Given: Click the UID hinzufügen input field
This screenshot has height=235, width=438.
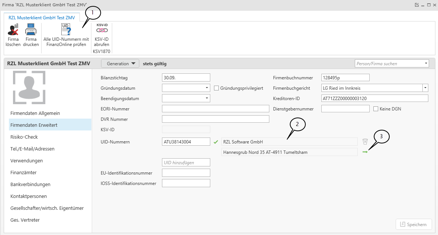Looking at the screenshot, I should click(186, 162).
